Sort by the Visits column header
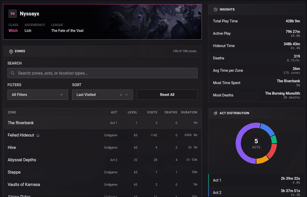The image size is (307, 197). pos(152,112)
